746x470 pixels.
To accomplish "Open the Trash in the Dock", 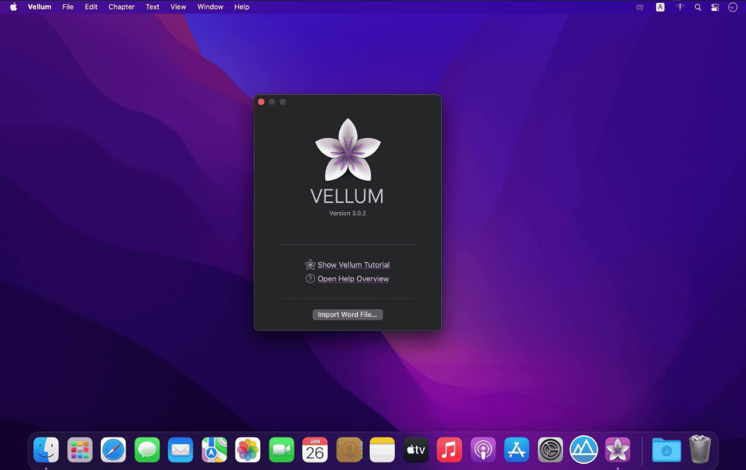I will (x=700, y=449).
